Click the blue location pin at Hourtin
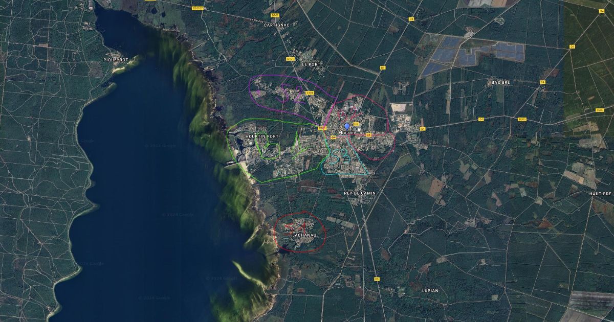Image resolution: width=614 pixels, height=322 pixels. click(x=347, y=126)
